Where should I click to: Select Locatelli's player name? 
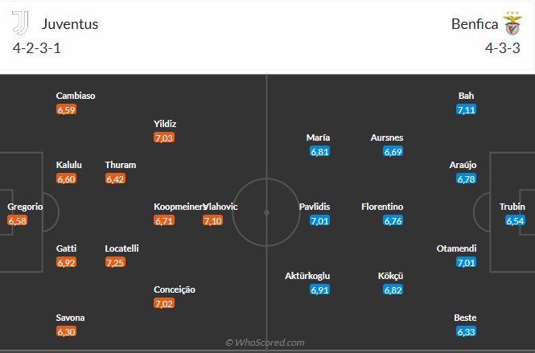pos(121,248)
